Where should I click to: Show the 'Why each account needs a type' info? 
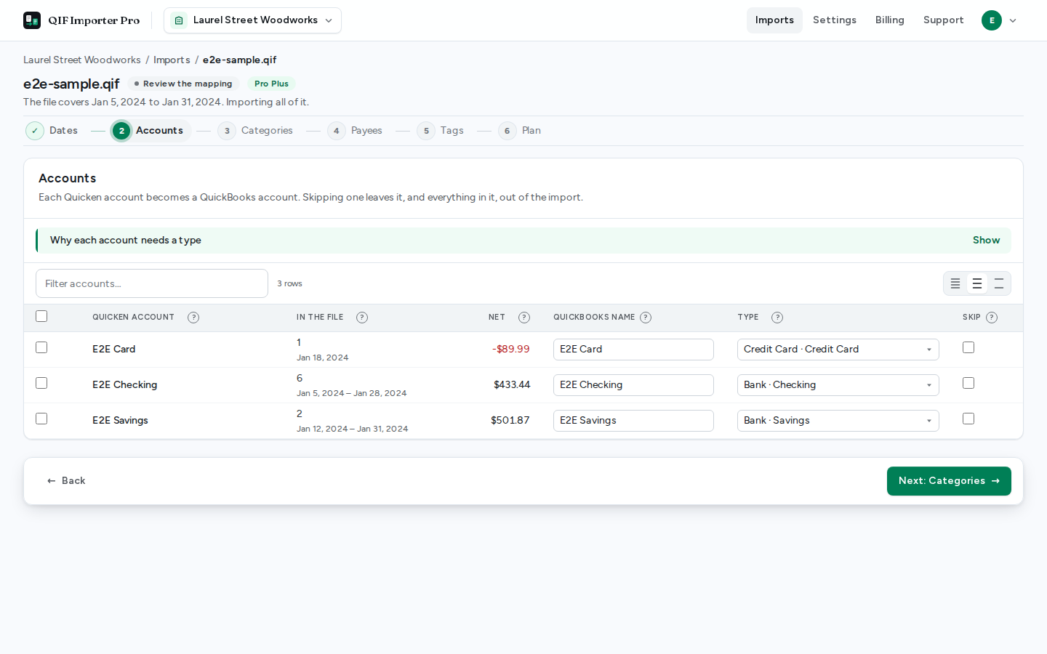[986, 241]
